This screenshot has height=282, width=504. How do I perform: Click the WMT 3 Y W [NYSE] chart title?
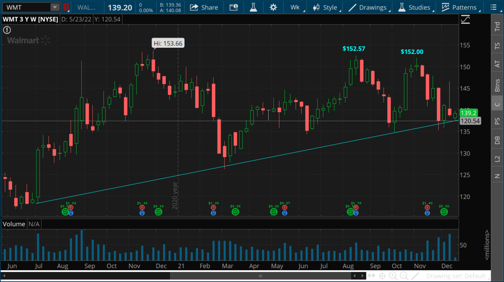[30, 19]
